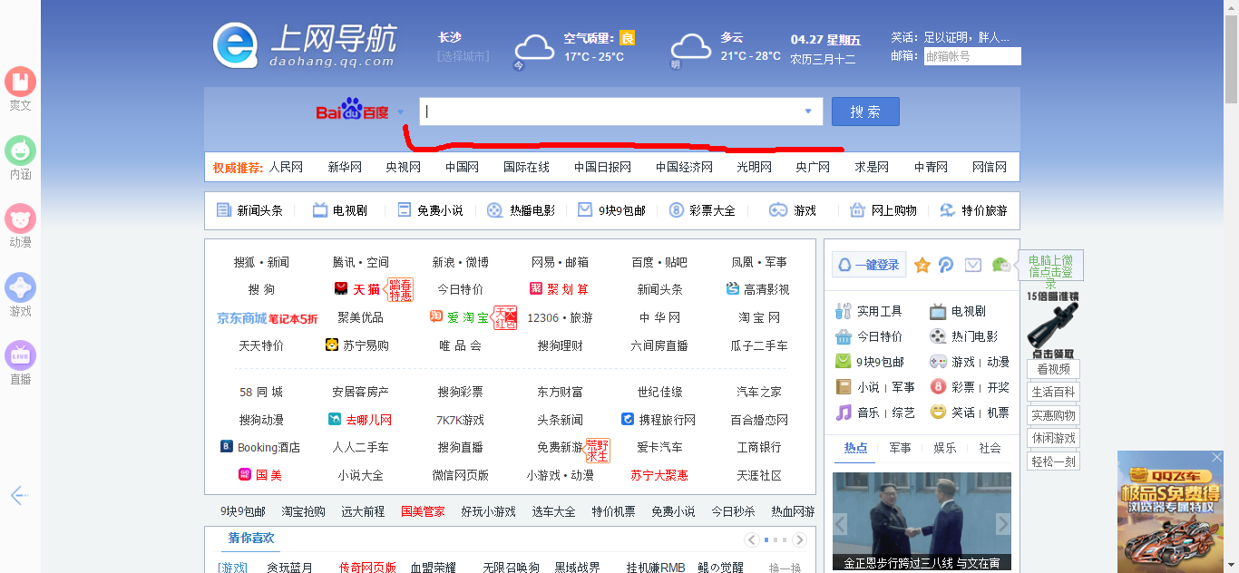This screenshot has height=573, width=1239.
Task: Open the 金正恩 news photo thumbnail
Action: pyautogui.click(x=922, y=521)
